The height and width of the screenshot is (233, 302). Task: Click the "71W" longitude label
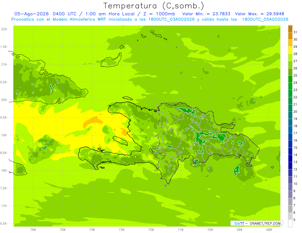[x=180, y=230]
